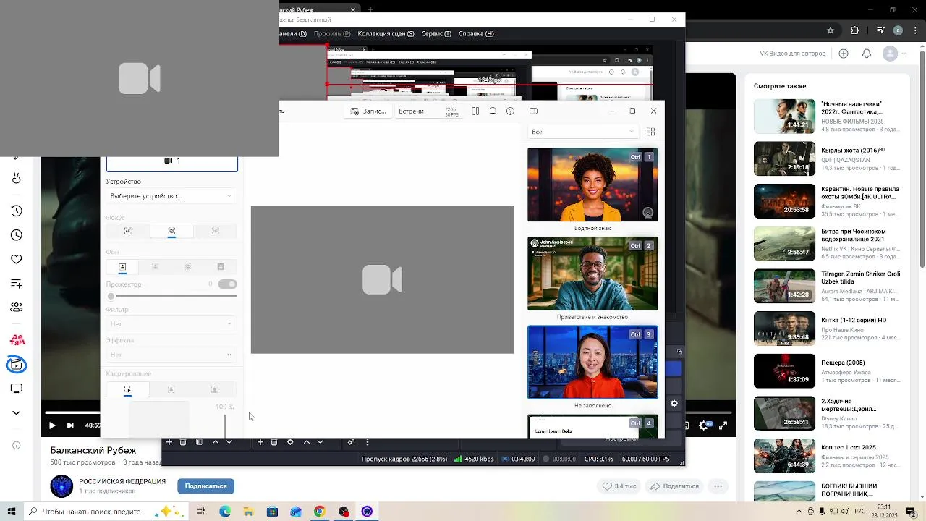Open Выберите устройство device dropdown

171,196
